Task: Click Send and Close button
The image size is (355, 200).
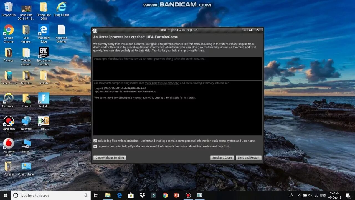Action: click(222, 157)
